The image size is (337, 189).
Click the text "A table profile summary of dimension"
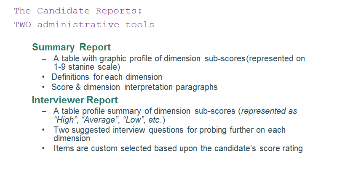122,111
